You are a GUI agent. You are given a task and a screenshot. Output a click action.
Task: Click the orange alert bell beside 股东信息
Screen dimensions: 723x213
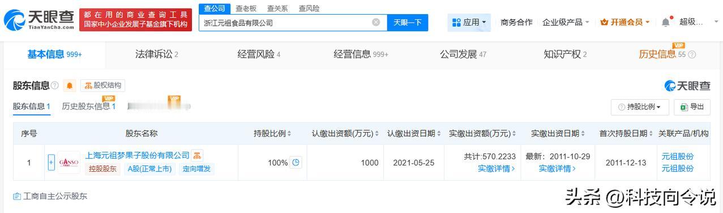(70, 86)
